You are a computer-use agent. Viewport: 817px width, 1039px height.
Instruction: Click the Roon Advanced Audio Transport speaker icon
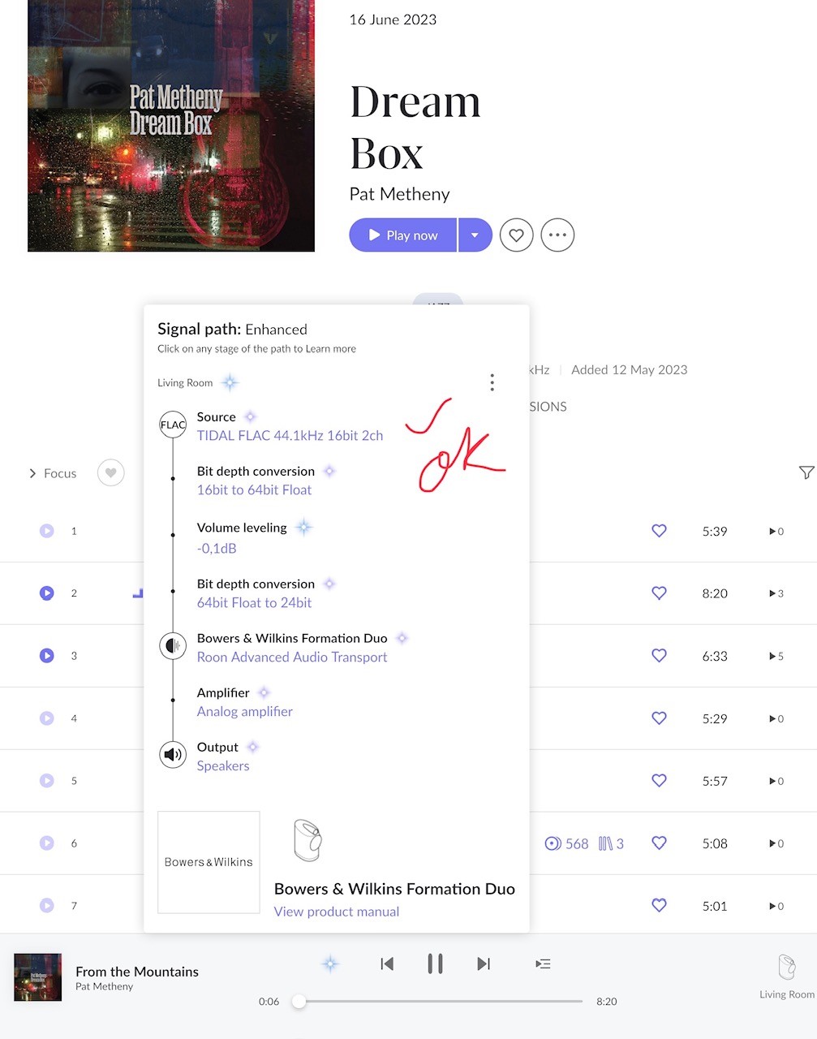pos(173,645)
